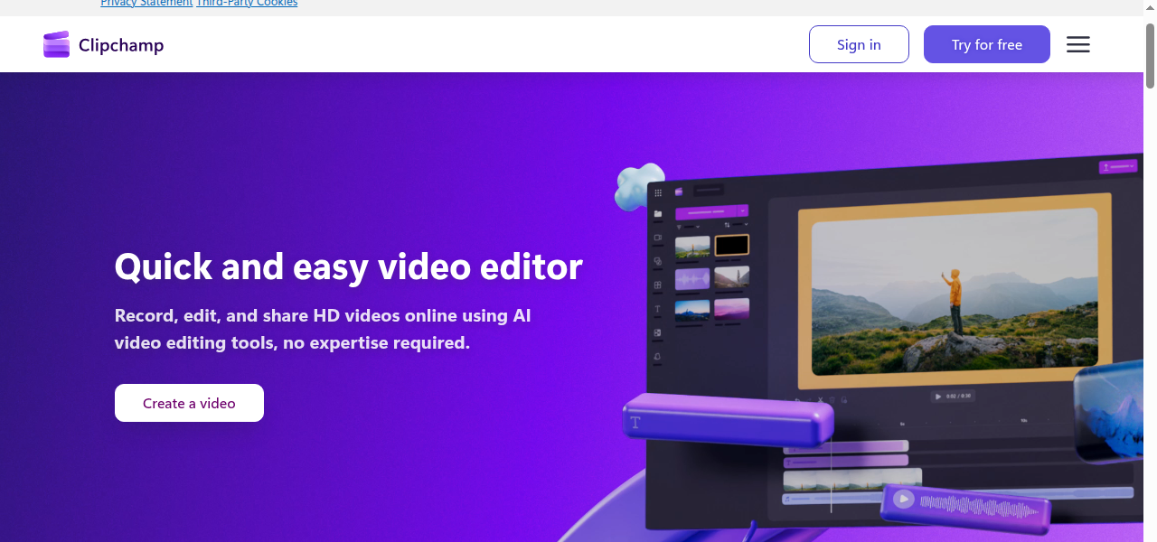This screenshot has height=542, width=1157.
Task: Open the media folder panel in the sidebar
Action: click(657, 211)
